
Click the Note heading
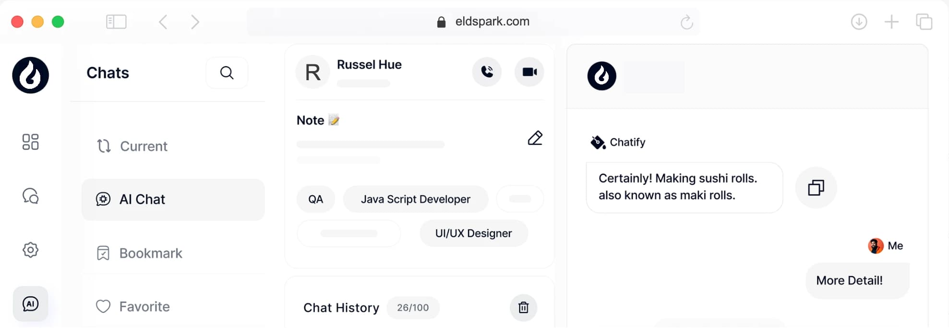pyautogui.click(x=310, y=120)
